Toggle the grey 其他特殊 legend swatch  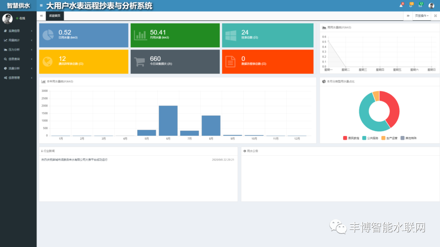point(403,138)
